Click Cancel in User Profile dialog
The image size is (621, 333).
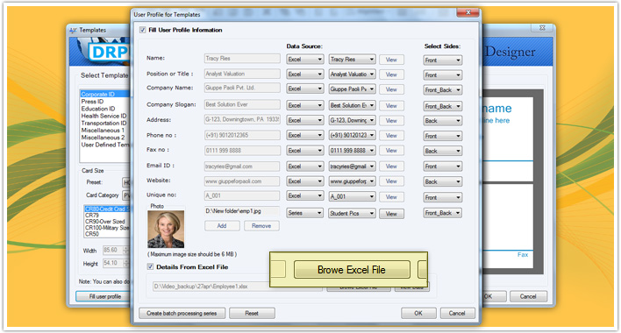[457, 313]
